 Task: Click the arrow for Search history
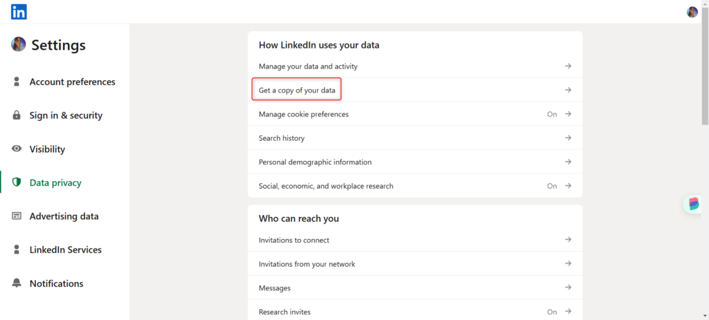[568, 138]
